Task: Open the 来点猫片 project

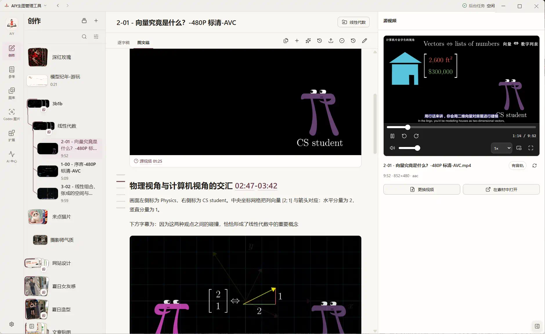Action: click(64, 217)
